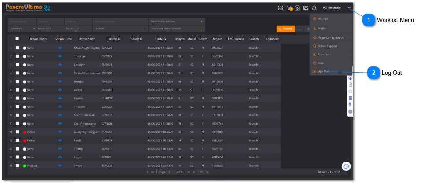This screenshot has height=184, width=421.
Task: Open the notifications bell icon
Action: tap(314, 8)
